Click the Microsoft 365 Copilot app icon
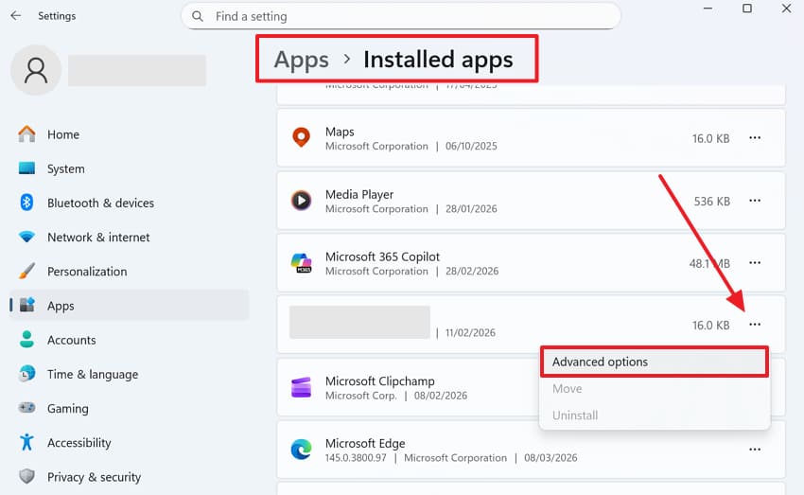Image resolution: width=804 pixels, height=495 pixels. pos(301,263)
